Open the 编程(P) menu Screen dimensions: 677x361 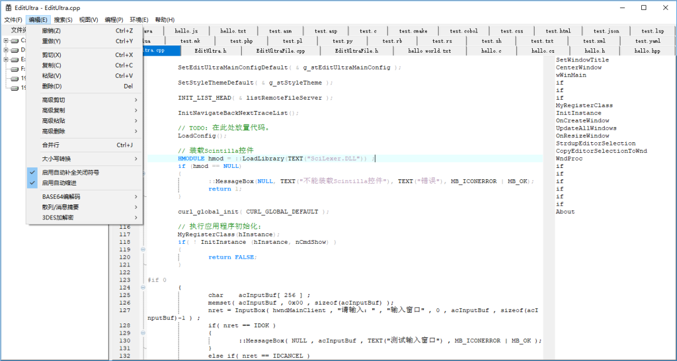(114, 20)
